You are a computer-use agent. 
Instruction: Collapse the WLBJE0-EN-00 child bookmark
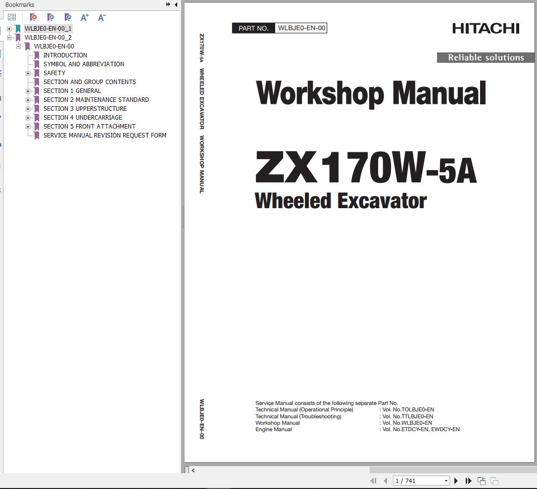tap(18, 46)
